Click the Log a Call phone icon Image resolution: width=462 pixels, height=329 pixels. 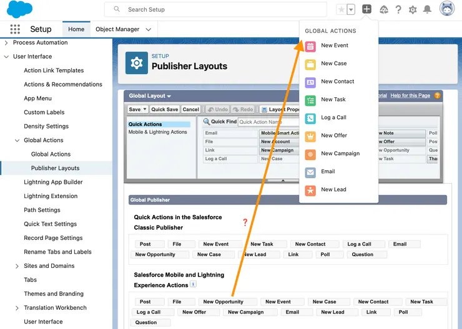pos(310,118)
